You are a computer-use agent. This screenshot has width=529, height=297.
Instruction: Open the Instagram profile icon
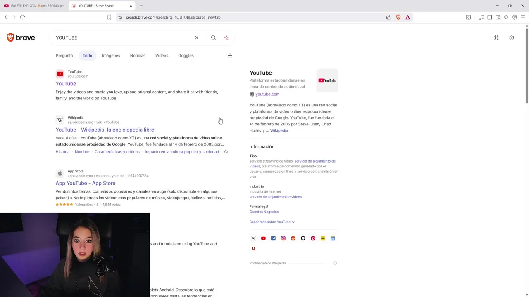283,238
